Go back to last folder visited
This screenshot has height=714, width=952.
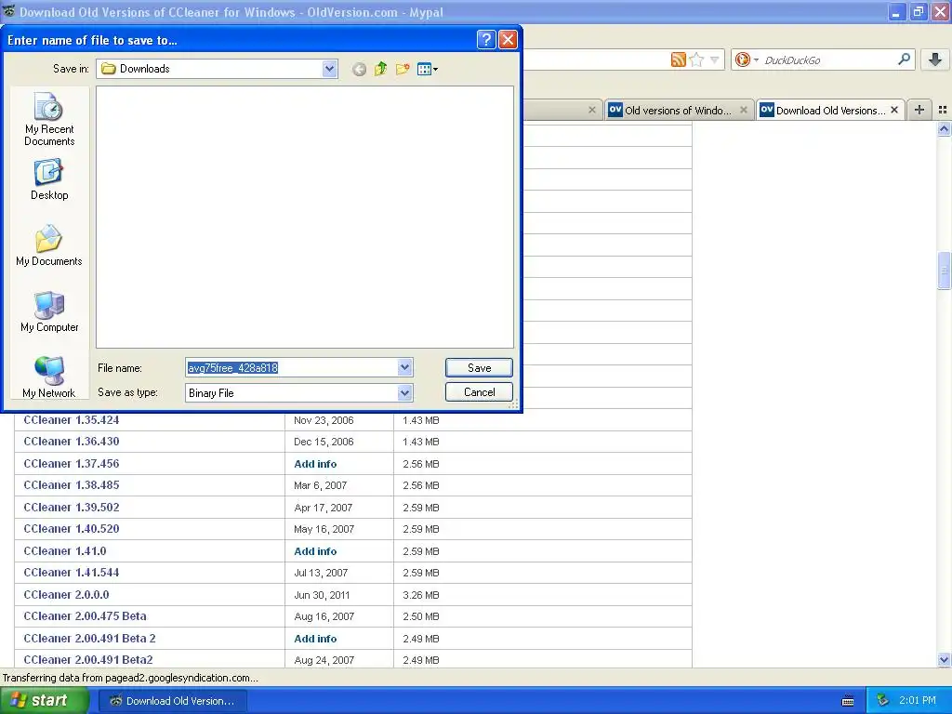point(359,69)
